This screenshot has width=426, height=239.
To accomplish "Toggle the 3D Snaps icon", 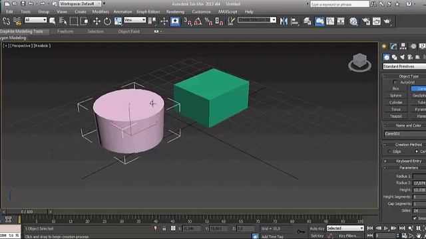I will click(188, 21).
